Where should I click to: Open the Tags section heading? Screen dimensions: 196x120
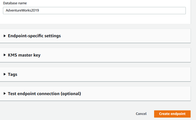pyautogui.click(x=13, y=74)
